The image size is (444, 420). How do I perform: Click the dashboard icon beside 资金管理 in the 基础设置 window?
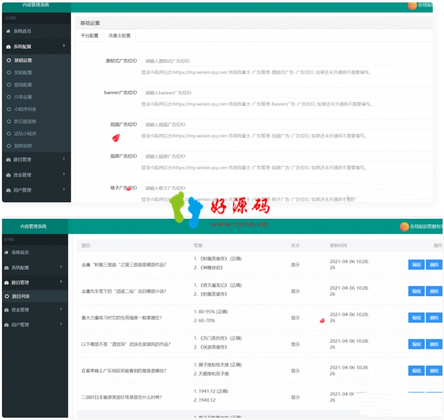point(8,175)
